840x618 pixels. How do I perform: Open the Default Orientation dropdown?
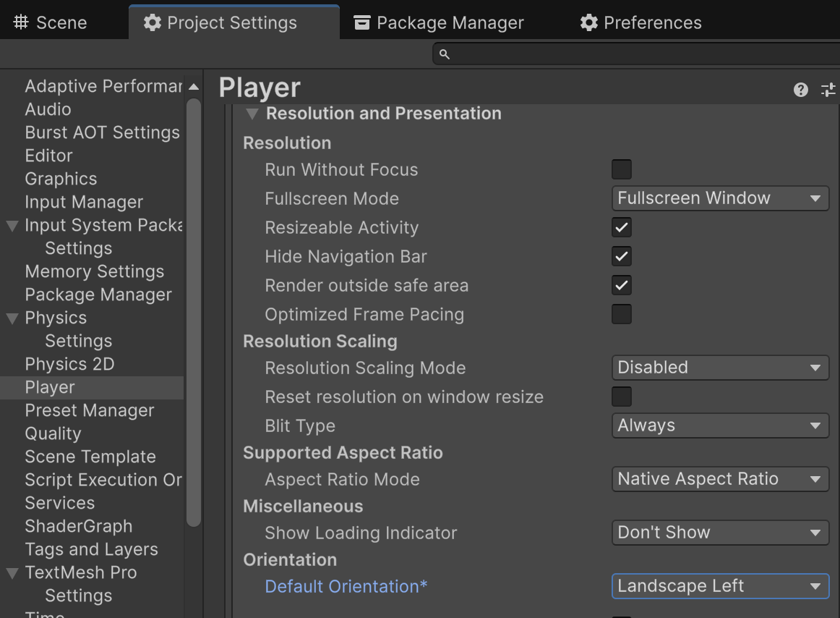click(x=720, y=586)
